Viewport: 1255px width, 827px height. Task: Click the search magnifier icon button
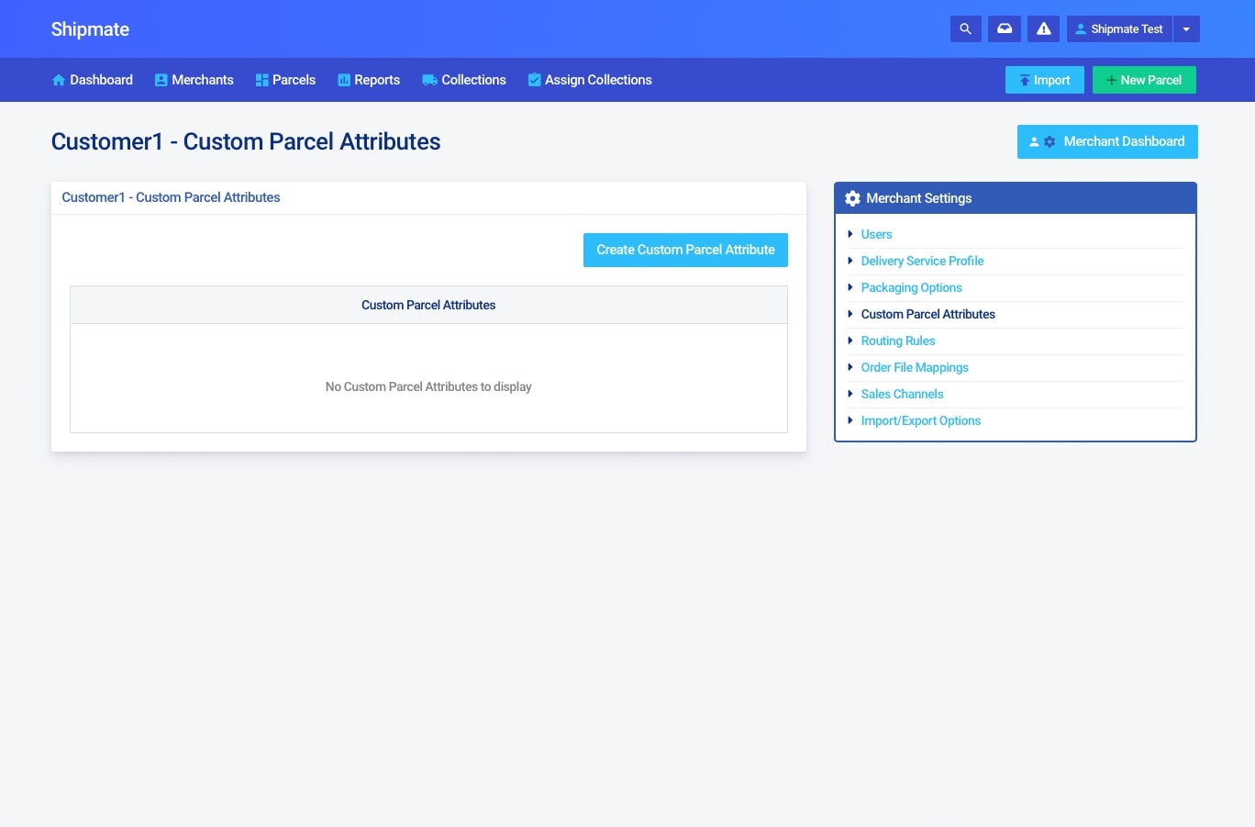[x=965, y=29]
